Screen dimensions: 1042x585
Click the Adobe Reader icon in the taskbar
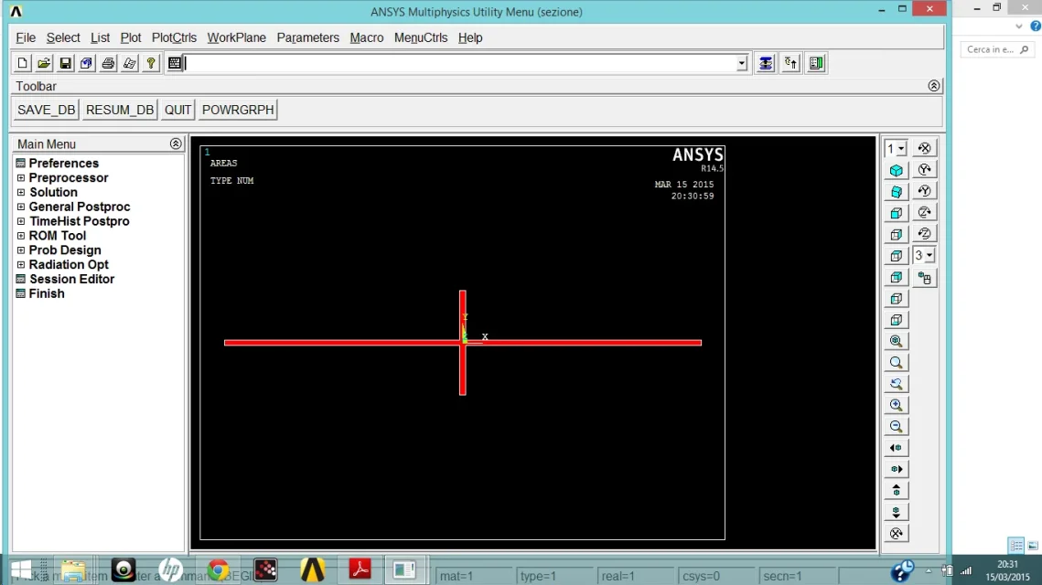pos(360,569)
